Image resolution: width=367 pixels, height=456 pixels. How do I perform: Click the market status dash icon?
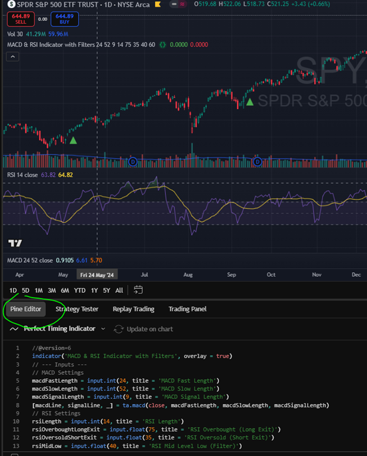pyautogui.click(x=174, y=4)
